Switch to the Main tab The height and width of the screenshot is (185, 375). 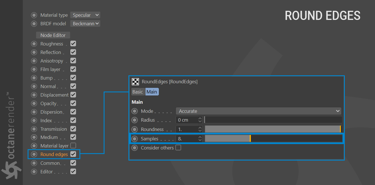pyautogui.click(x=152, y=92)
